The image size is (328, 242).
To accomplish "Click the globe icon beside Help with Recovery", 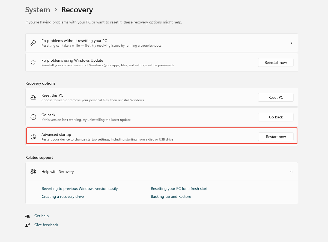I will [x=33, y=172].
